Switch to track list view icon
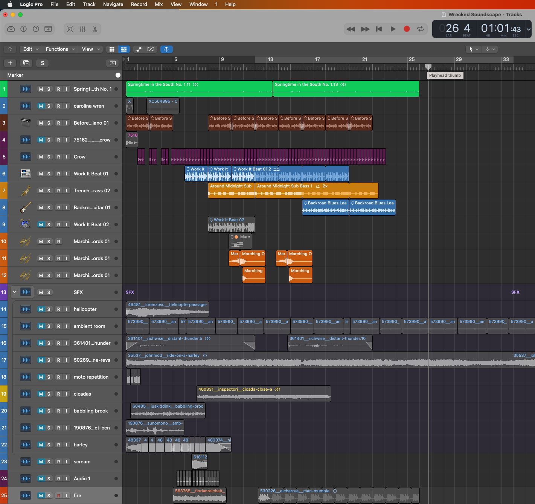 click(124, 49)
